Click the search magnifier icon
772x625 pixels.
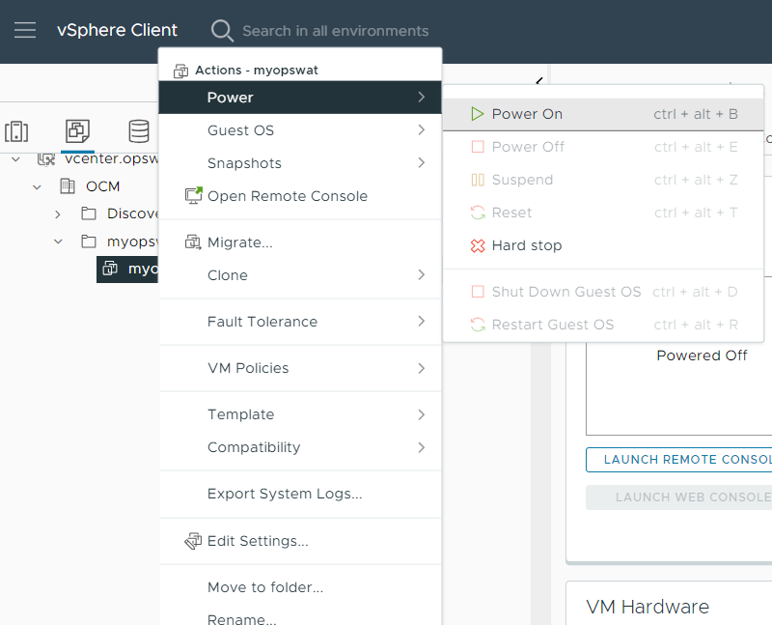pos(222,31)
